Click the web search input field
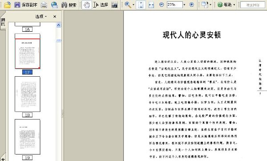This screenshot has height=161, width=267. [252, 5]
